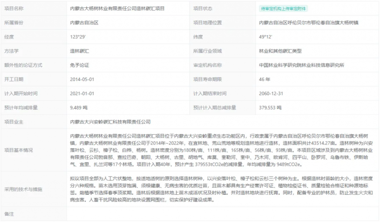Click the 项目基本情况 description paragraph
The width and height of the screenshot is (380, 222).
pyautogui.click(x=223, y=150)
